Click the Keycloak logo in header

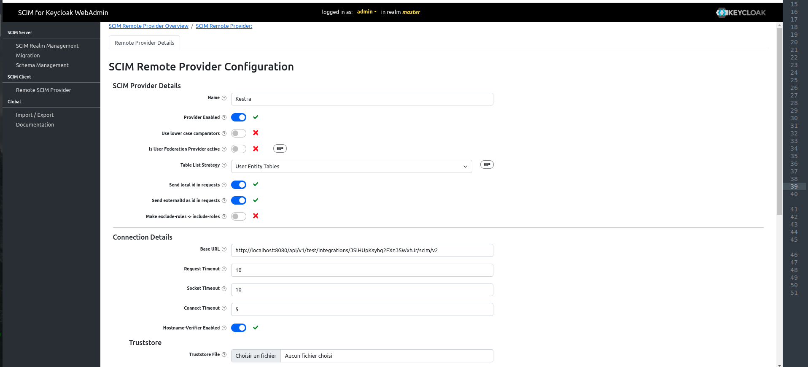741,13
